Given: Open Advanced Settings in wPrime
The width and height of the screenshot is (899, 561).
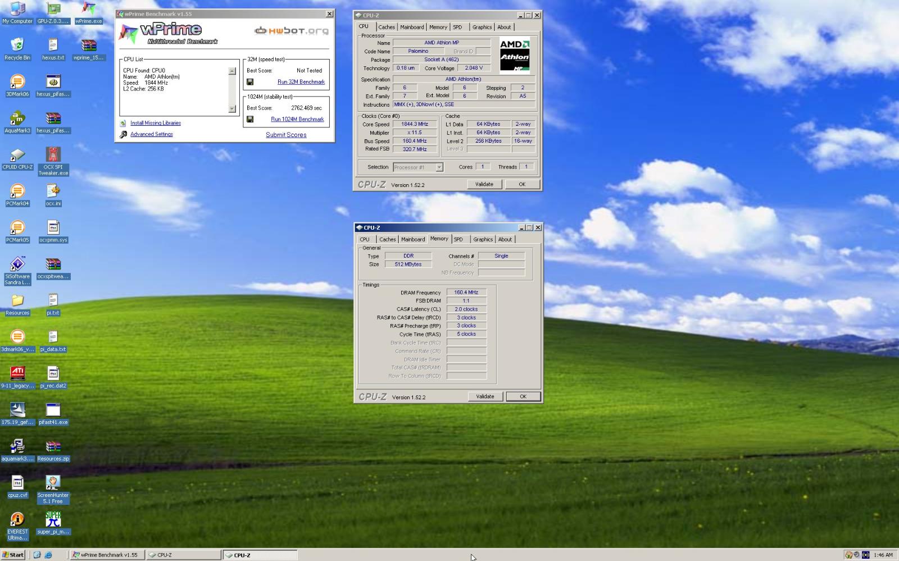Looking at the screenshot, I should (x=152, y=134).
